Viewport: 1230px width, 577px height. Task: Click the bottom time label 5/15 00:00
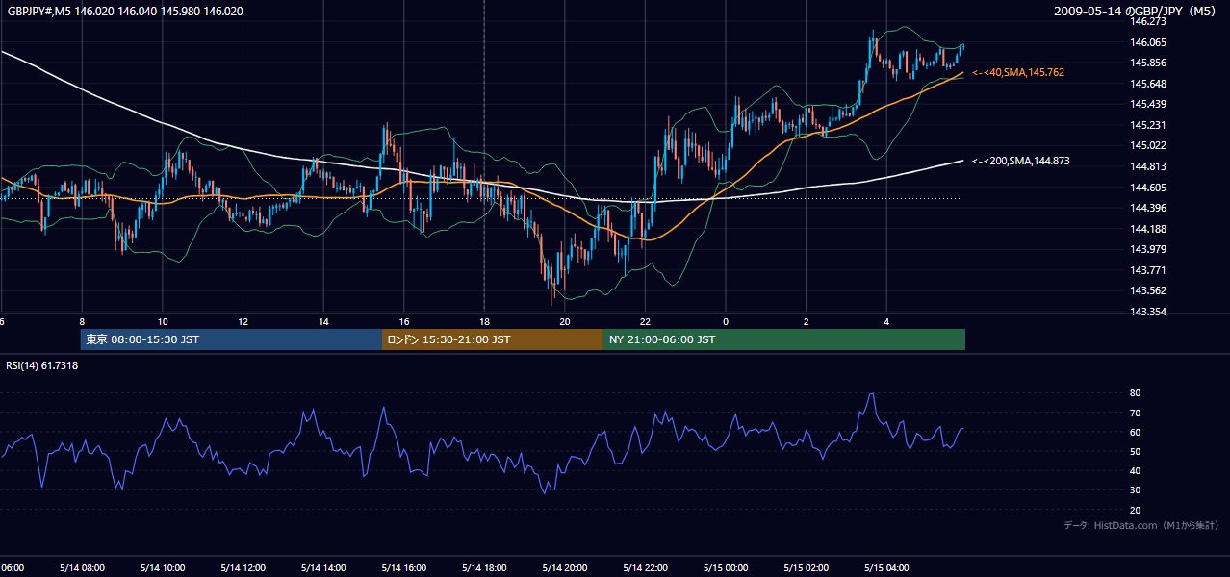click(x=726, y=567)
